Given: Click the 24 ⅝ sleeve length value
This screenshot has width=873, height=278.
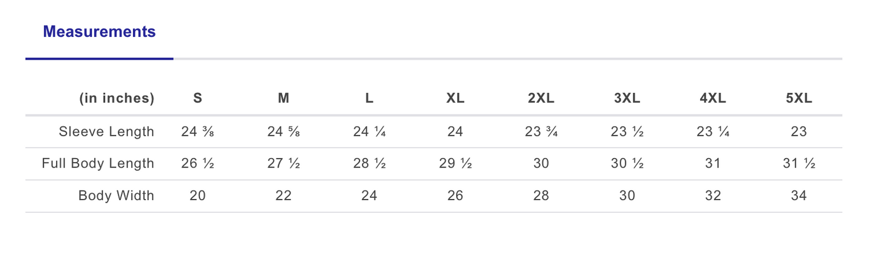Looking at the screenshot, I should (283, 131).
